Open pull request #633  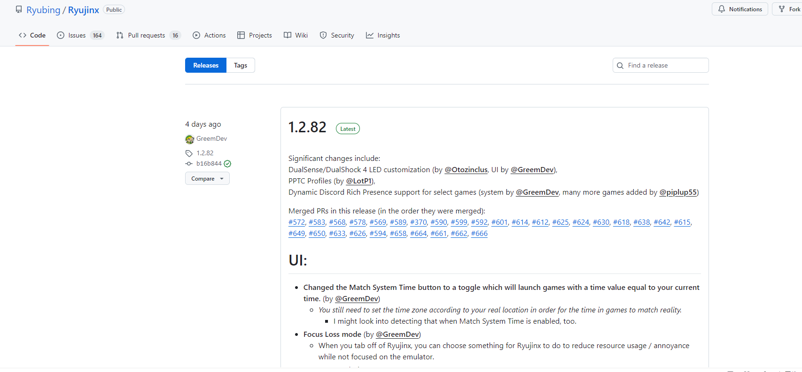(337, 234)
